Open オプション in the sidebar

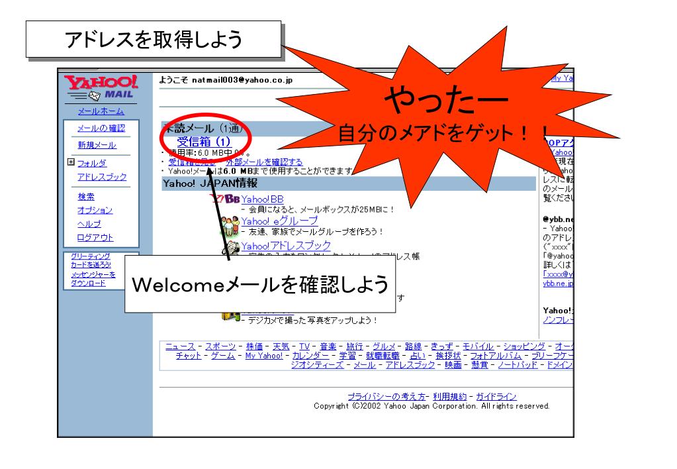pos(95,210)
